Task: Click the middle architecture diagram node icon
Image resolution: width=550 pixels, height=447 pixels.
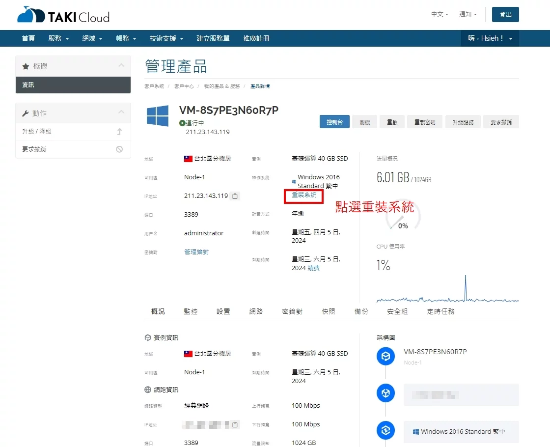Action: click(385, 393)
